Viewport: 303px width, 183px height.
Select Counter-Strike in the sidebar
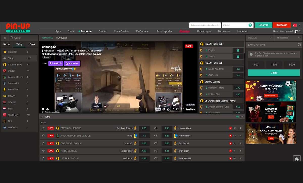(x=19, y=65)
